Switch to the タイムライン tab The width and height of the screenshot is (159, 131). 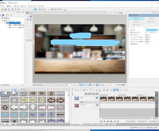coord(77,124)
